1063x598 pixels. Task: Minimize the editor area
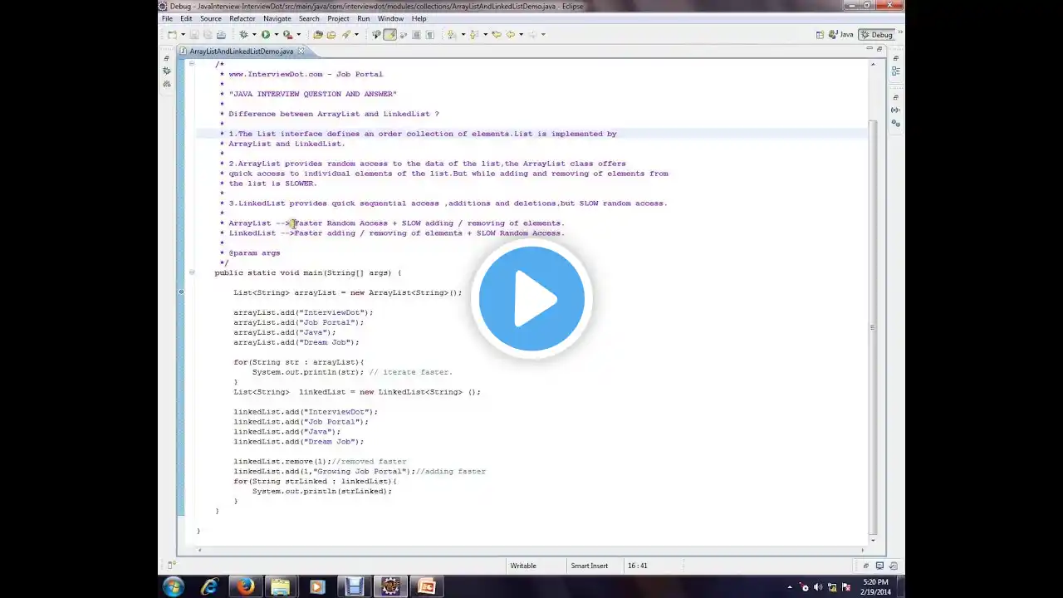[870, 49]
